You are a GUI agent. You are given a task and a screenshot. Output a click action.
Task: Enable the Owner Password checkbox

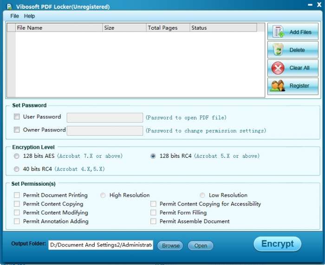[17, 129]
